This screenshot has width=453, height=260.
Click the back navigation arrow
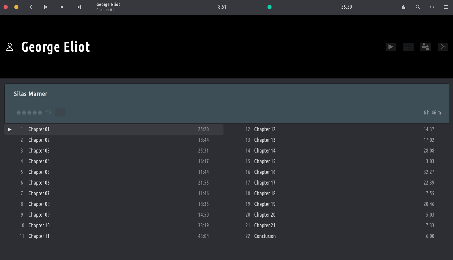point(31,7)
